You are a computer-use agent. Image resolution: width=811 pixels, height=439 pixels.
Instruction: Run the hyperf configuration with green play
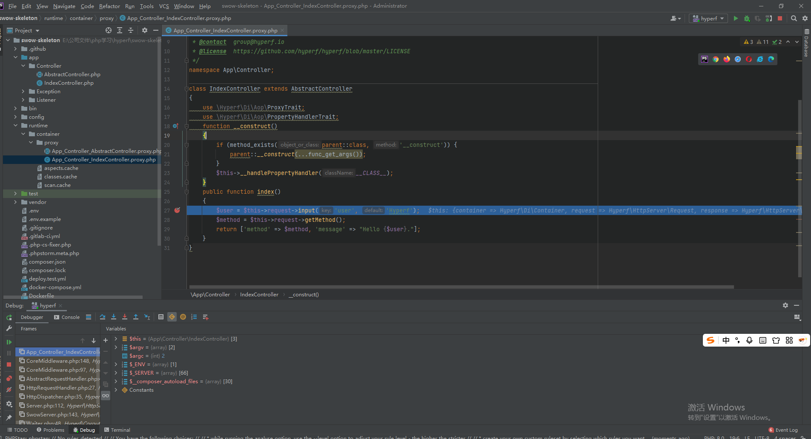(736, 18)
